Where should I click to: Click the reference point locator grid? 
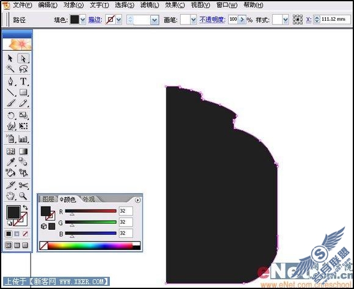[298, 20]
